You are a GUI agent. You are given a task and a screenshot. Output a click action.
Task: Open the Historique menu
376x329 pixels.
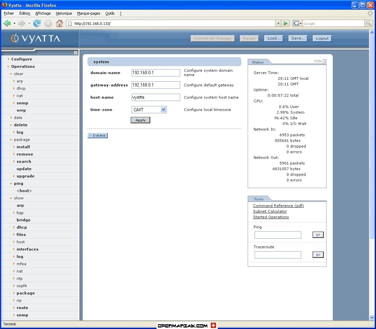(x=64, y=13)
